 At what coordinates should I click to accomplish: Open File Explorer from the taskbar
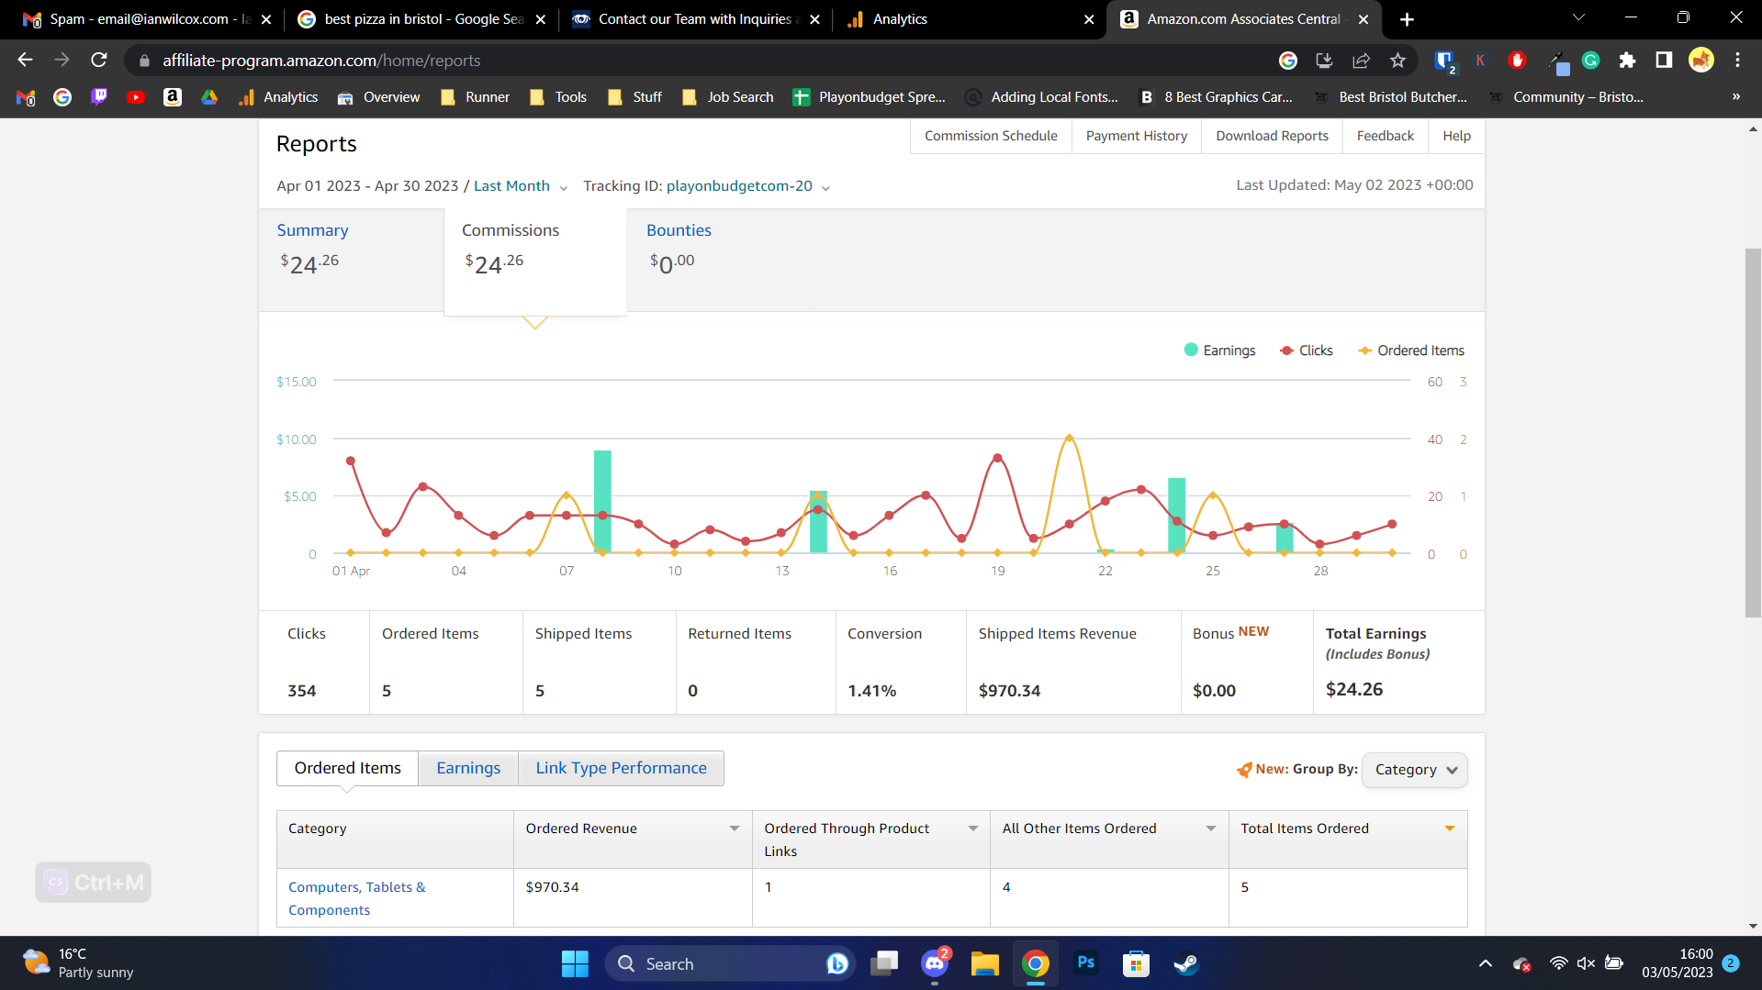tap(984, 963)
